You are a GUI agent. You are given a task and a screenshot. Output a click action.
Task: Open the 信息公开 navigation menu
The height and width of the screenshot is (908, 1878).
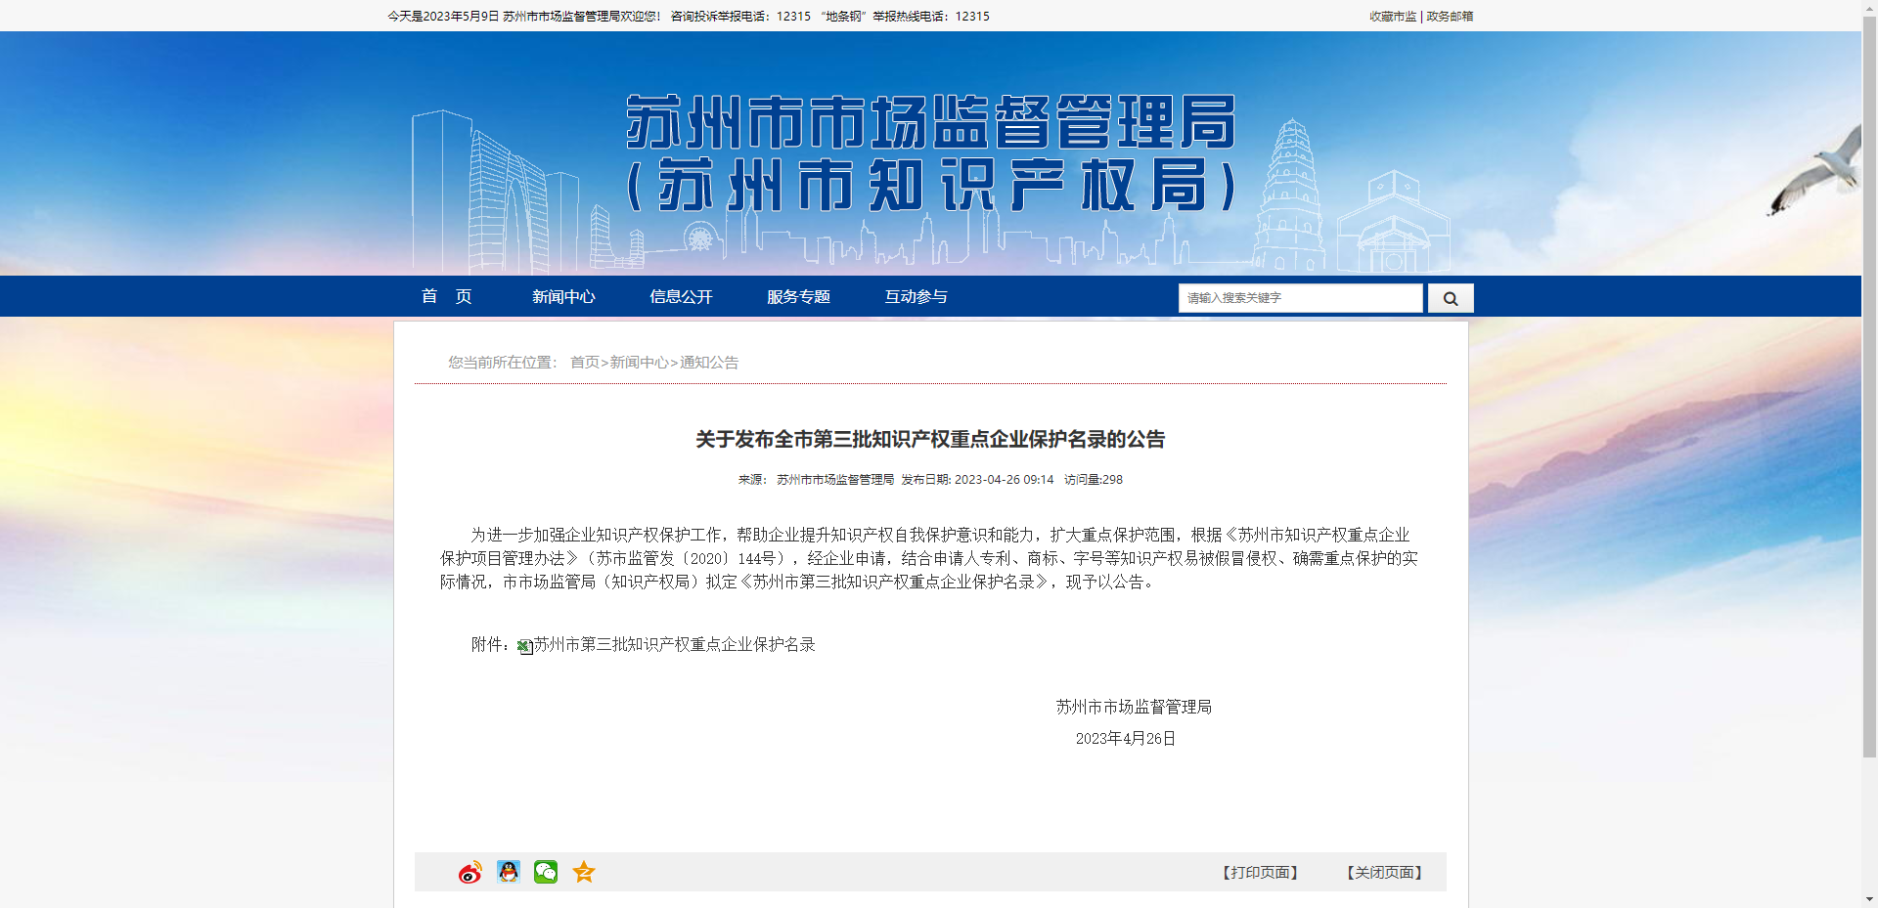[x=681, y=296]
